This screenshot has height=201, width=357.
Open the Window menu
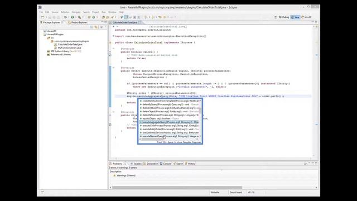click(112, 12)
